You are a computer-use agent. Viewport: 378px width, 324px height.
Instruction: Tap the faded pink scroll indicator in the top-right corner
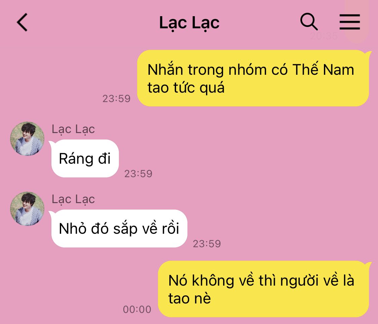(357, 21)
